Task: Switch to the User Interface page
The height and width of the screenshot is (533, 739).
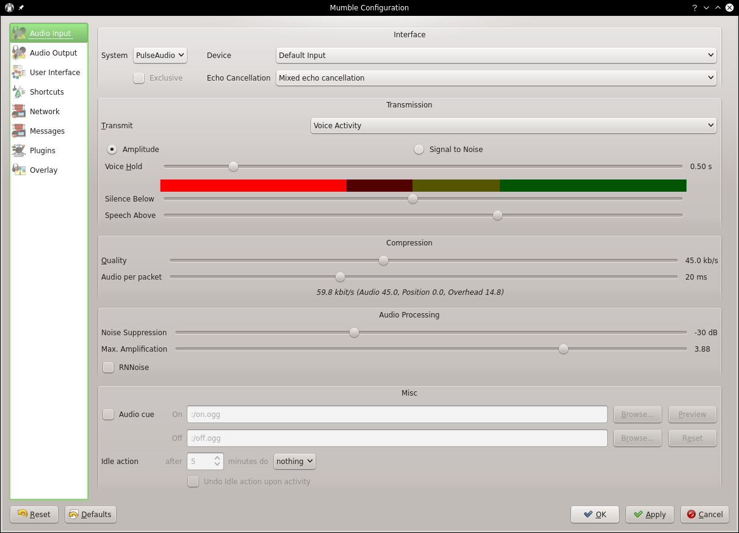Action: 49,73
